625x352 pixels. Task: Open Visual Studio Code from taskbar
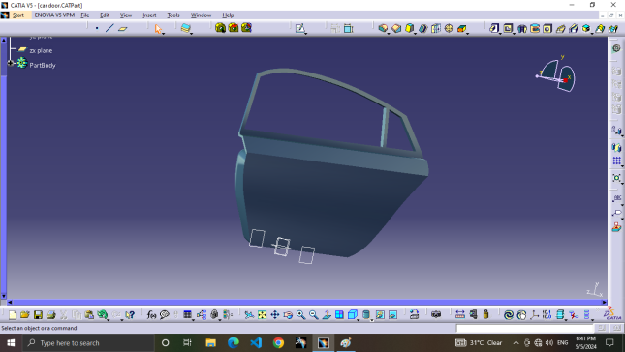tap(256, 343)
